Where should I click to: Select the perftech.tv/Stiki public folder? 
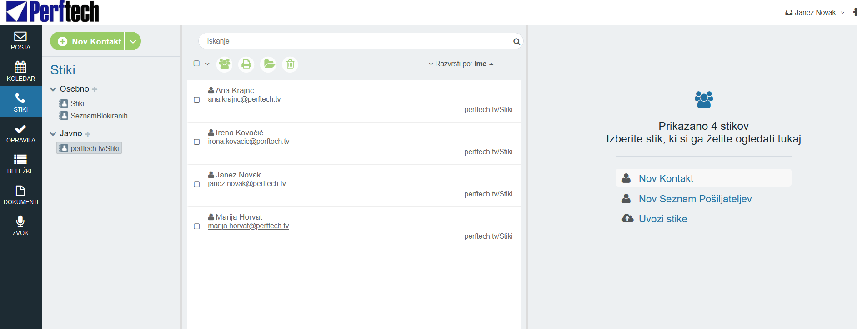point(89,148)
